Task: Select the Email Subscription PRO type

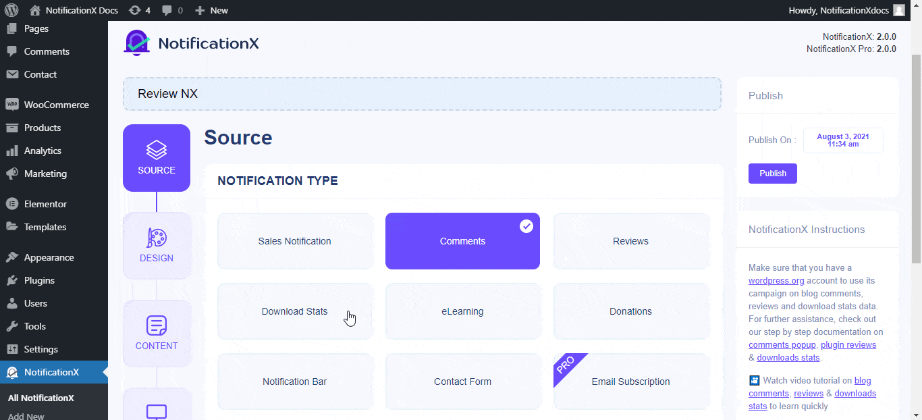Action: [x=631, y=382]
